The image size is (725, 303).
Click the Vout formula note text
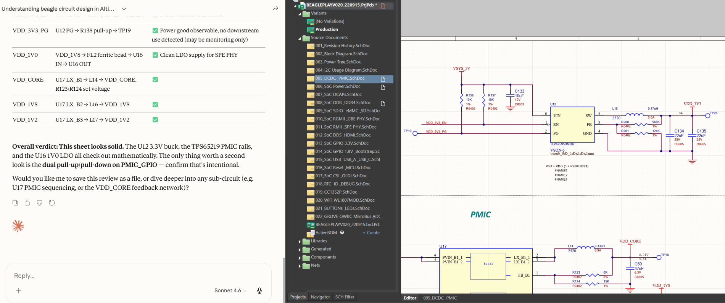pyautogui.click(x=567, y=166)
